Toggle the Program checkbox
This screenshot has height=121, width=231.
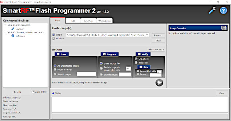(x=104, y=54)
